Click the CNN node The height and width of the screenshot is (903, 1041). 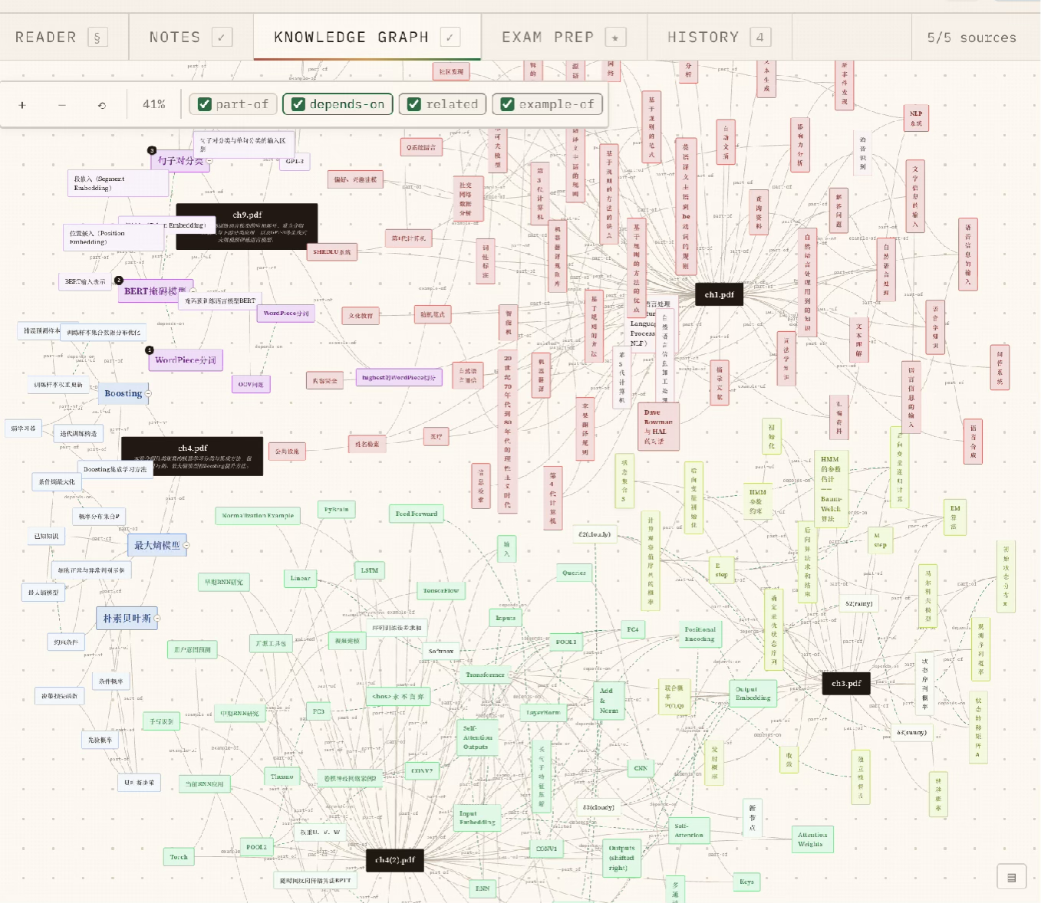tap(641, 767)
